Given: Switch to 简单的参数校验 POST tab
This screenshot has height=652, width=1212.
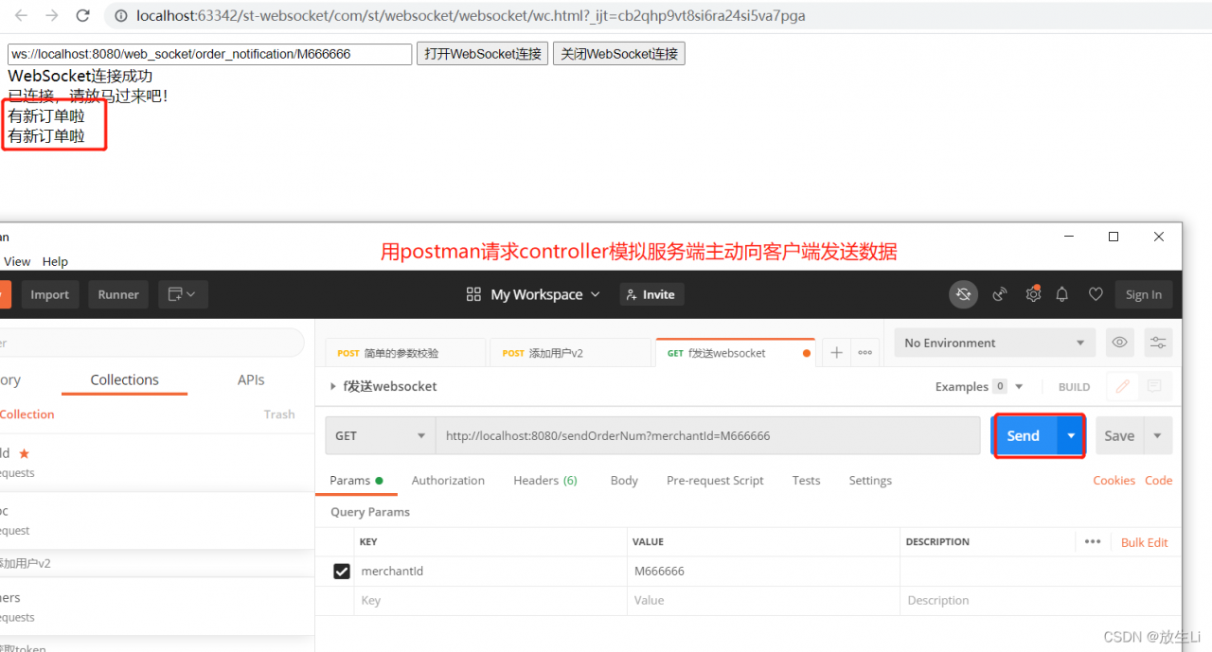Looking at the screenshot, I should (x=405, y=353).
